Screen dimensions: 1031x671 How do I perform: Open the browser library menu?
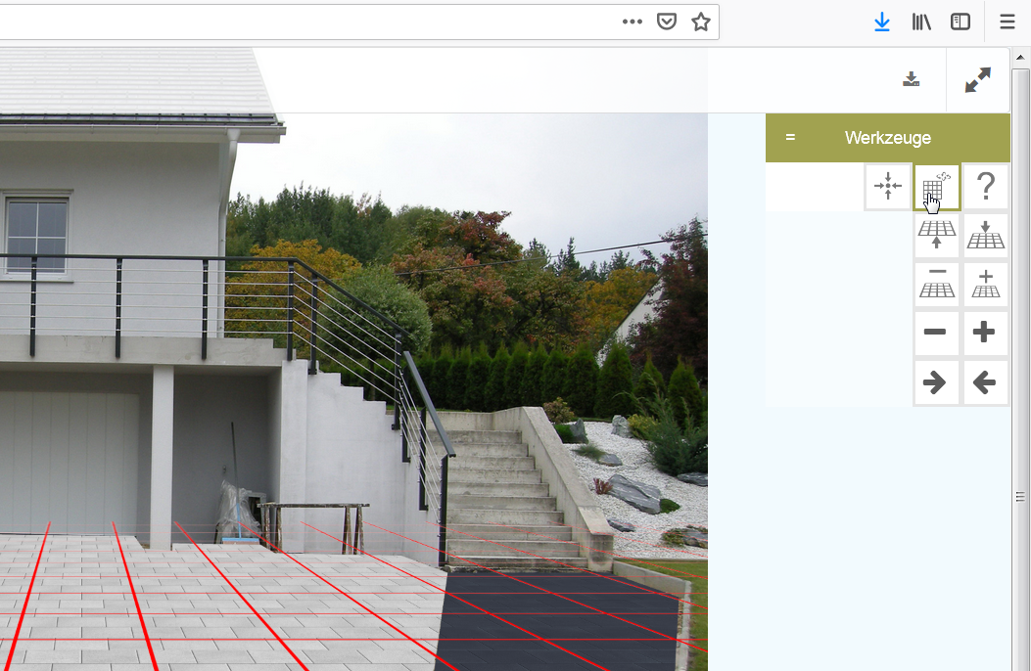tap(921, 22)
